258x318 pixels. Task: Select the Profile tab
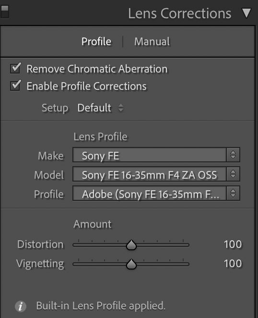click(x=96, y=42)
